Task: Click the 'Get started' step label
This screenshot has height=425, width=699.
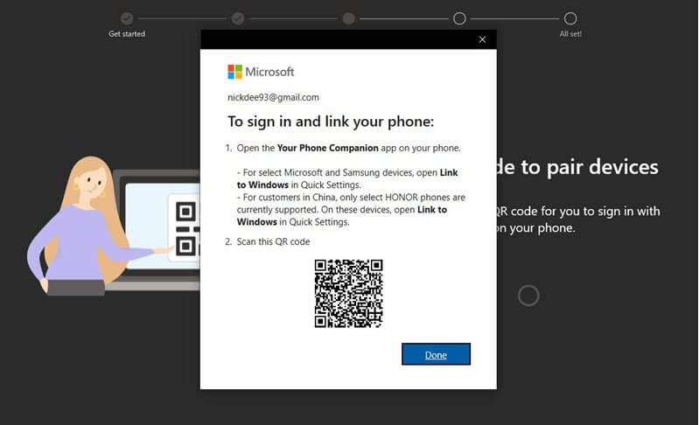Action: (127, 34)
